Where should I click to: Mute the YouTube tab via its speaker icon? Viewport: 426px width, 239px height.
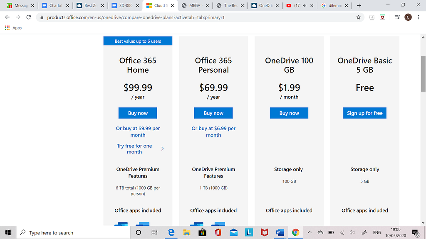point(305,5)
